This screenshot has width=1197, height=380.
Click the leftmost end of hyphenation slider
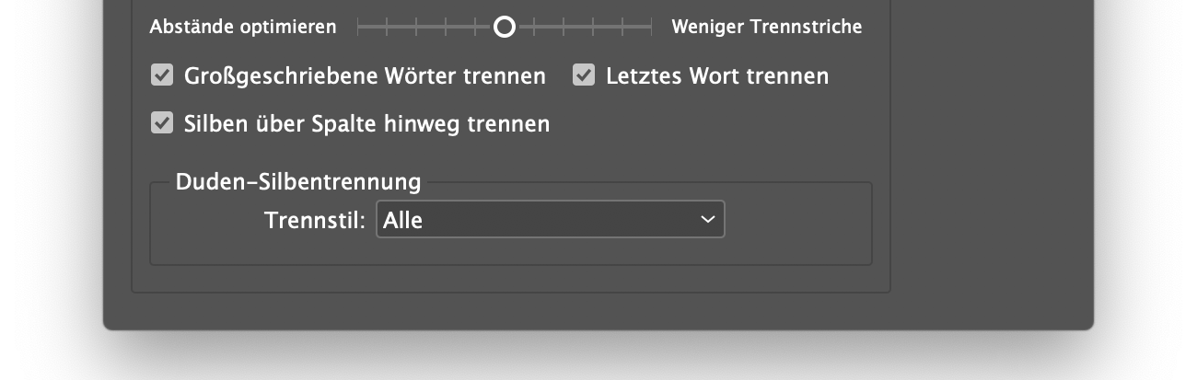tap(358, 28)
